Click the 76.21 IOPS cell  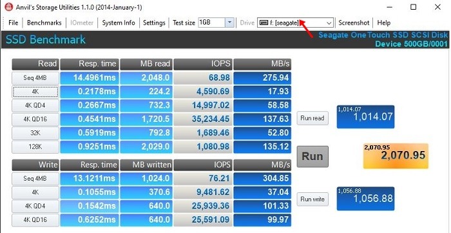203,179
